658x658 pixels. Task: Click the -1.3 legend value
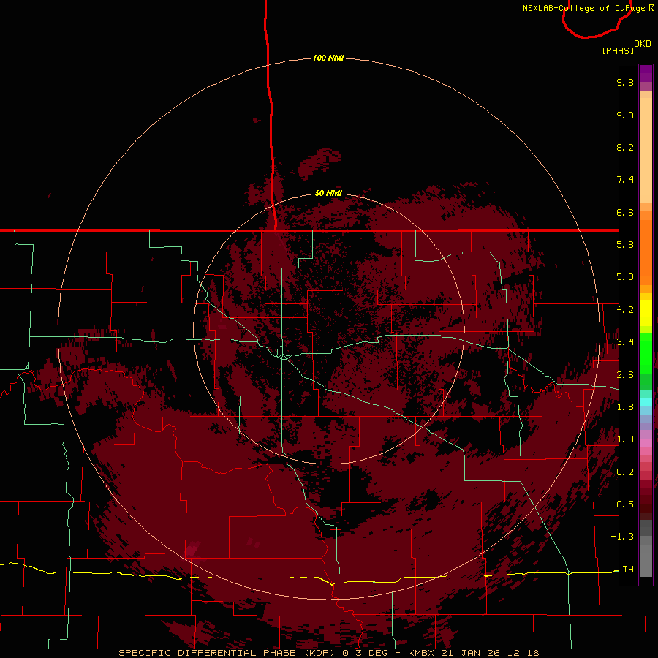(622, 537)
